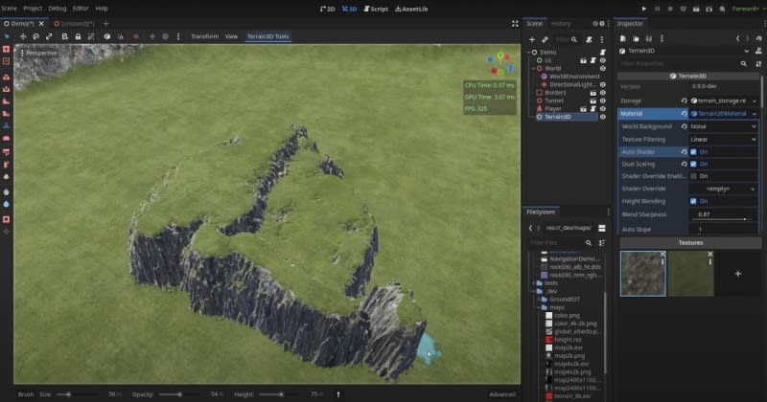Click the Terrain3D Tools button
This screenshot has height=402, width=767.
tap(267, 36)
